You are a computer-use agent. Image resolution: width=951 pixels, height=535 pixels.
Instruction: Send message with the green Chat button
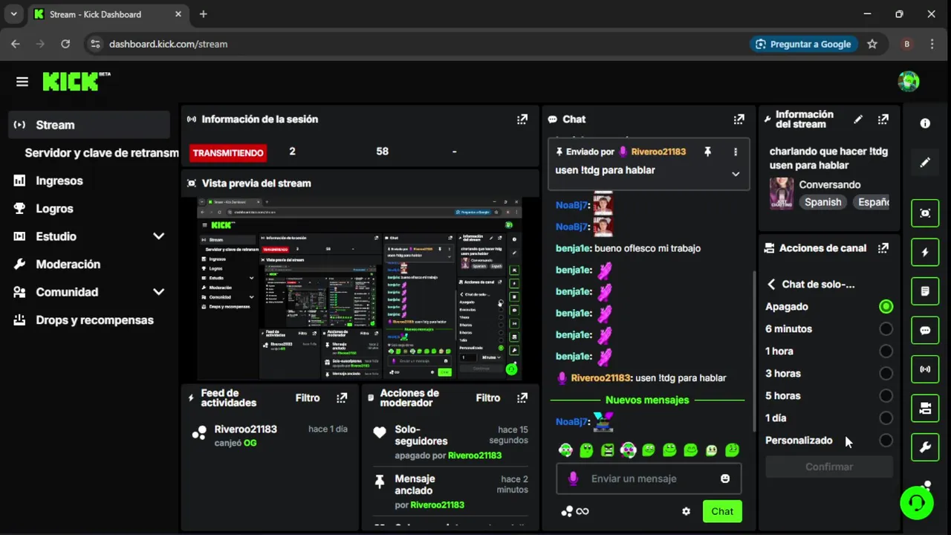pyautogui.click(x=722, y=511)
